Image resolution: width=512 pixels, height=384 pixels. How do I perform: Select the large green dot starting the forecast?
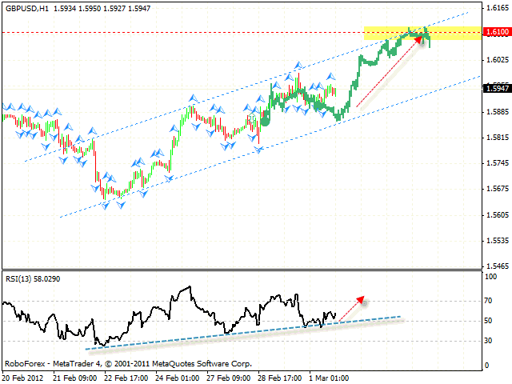pos(265,120)
